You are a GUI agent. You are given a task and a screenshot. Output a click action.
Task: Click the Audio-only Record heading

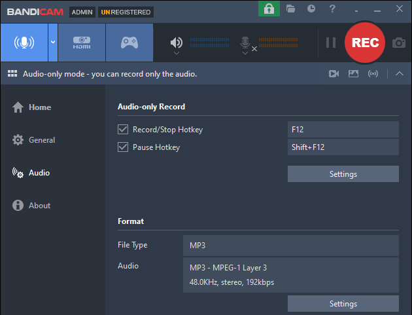[151, 107]
